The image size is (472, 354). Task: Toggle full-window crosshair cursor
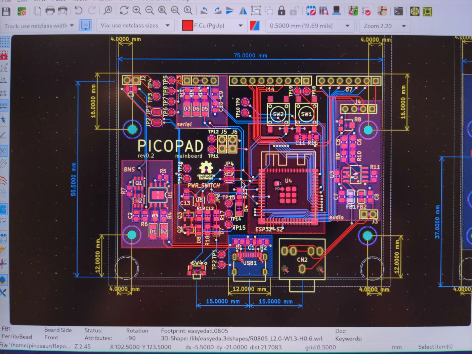click(3, 120)
